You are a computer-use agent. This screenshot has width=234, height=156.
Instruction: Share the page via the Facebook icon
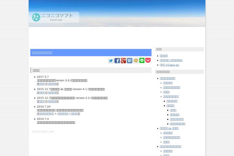point(117,60)
